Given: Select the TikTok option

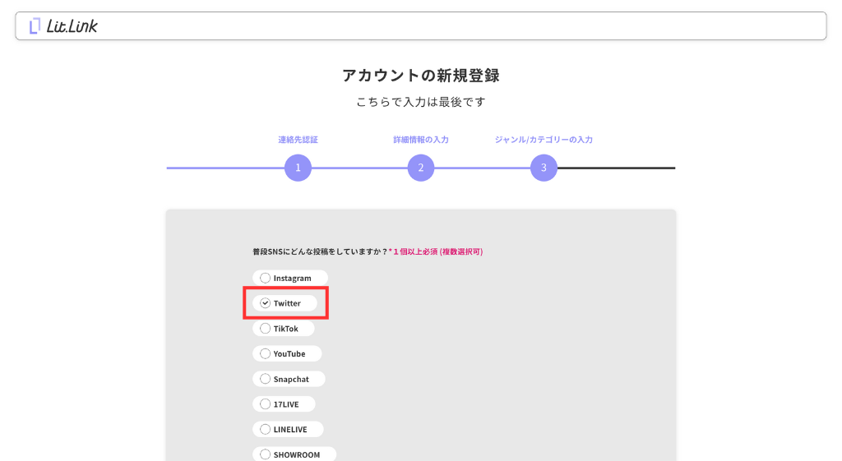Looking at the screenshot, I should [x=284, y=329].
